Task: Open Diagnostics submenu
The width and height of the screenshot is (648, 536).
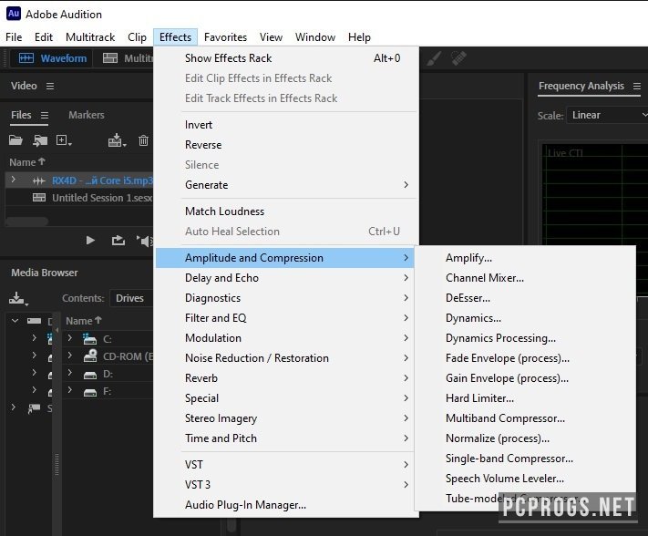Action: click(x=285, y=298)
